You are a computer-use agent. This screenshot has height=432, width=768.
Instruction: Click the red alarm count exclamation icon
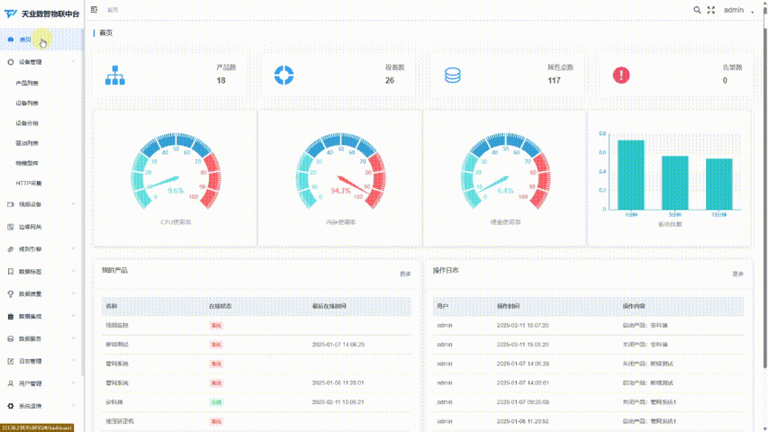coord(621,75)
